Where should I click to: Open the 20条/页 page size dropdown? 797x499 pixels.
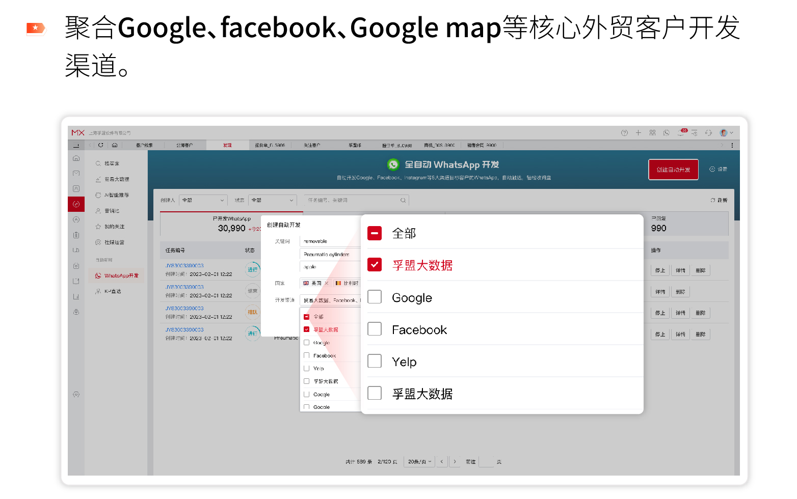419,461
